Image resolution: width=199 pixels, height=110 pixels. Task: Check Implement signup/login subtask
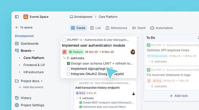tap(68, 69)
